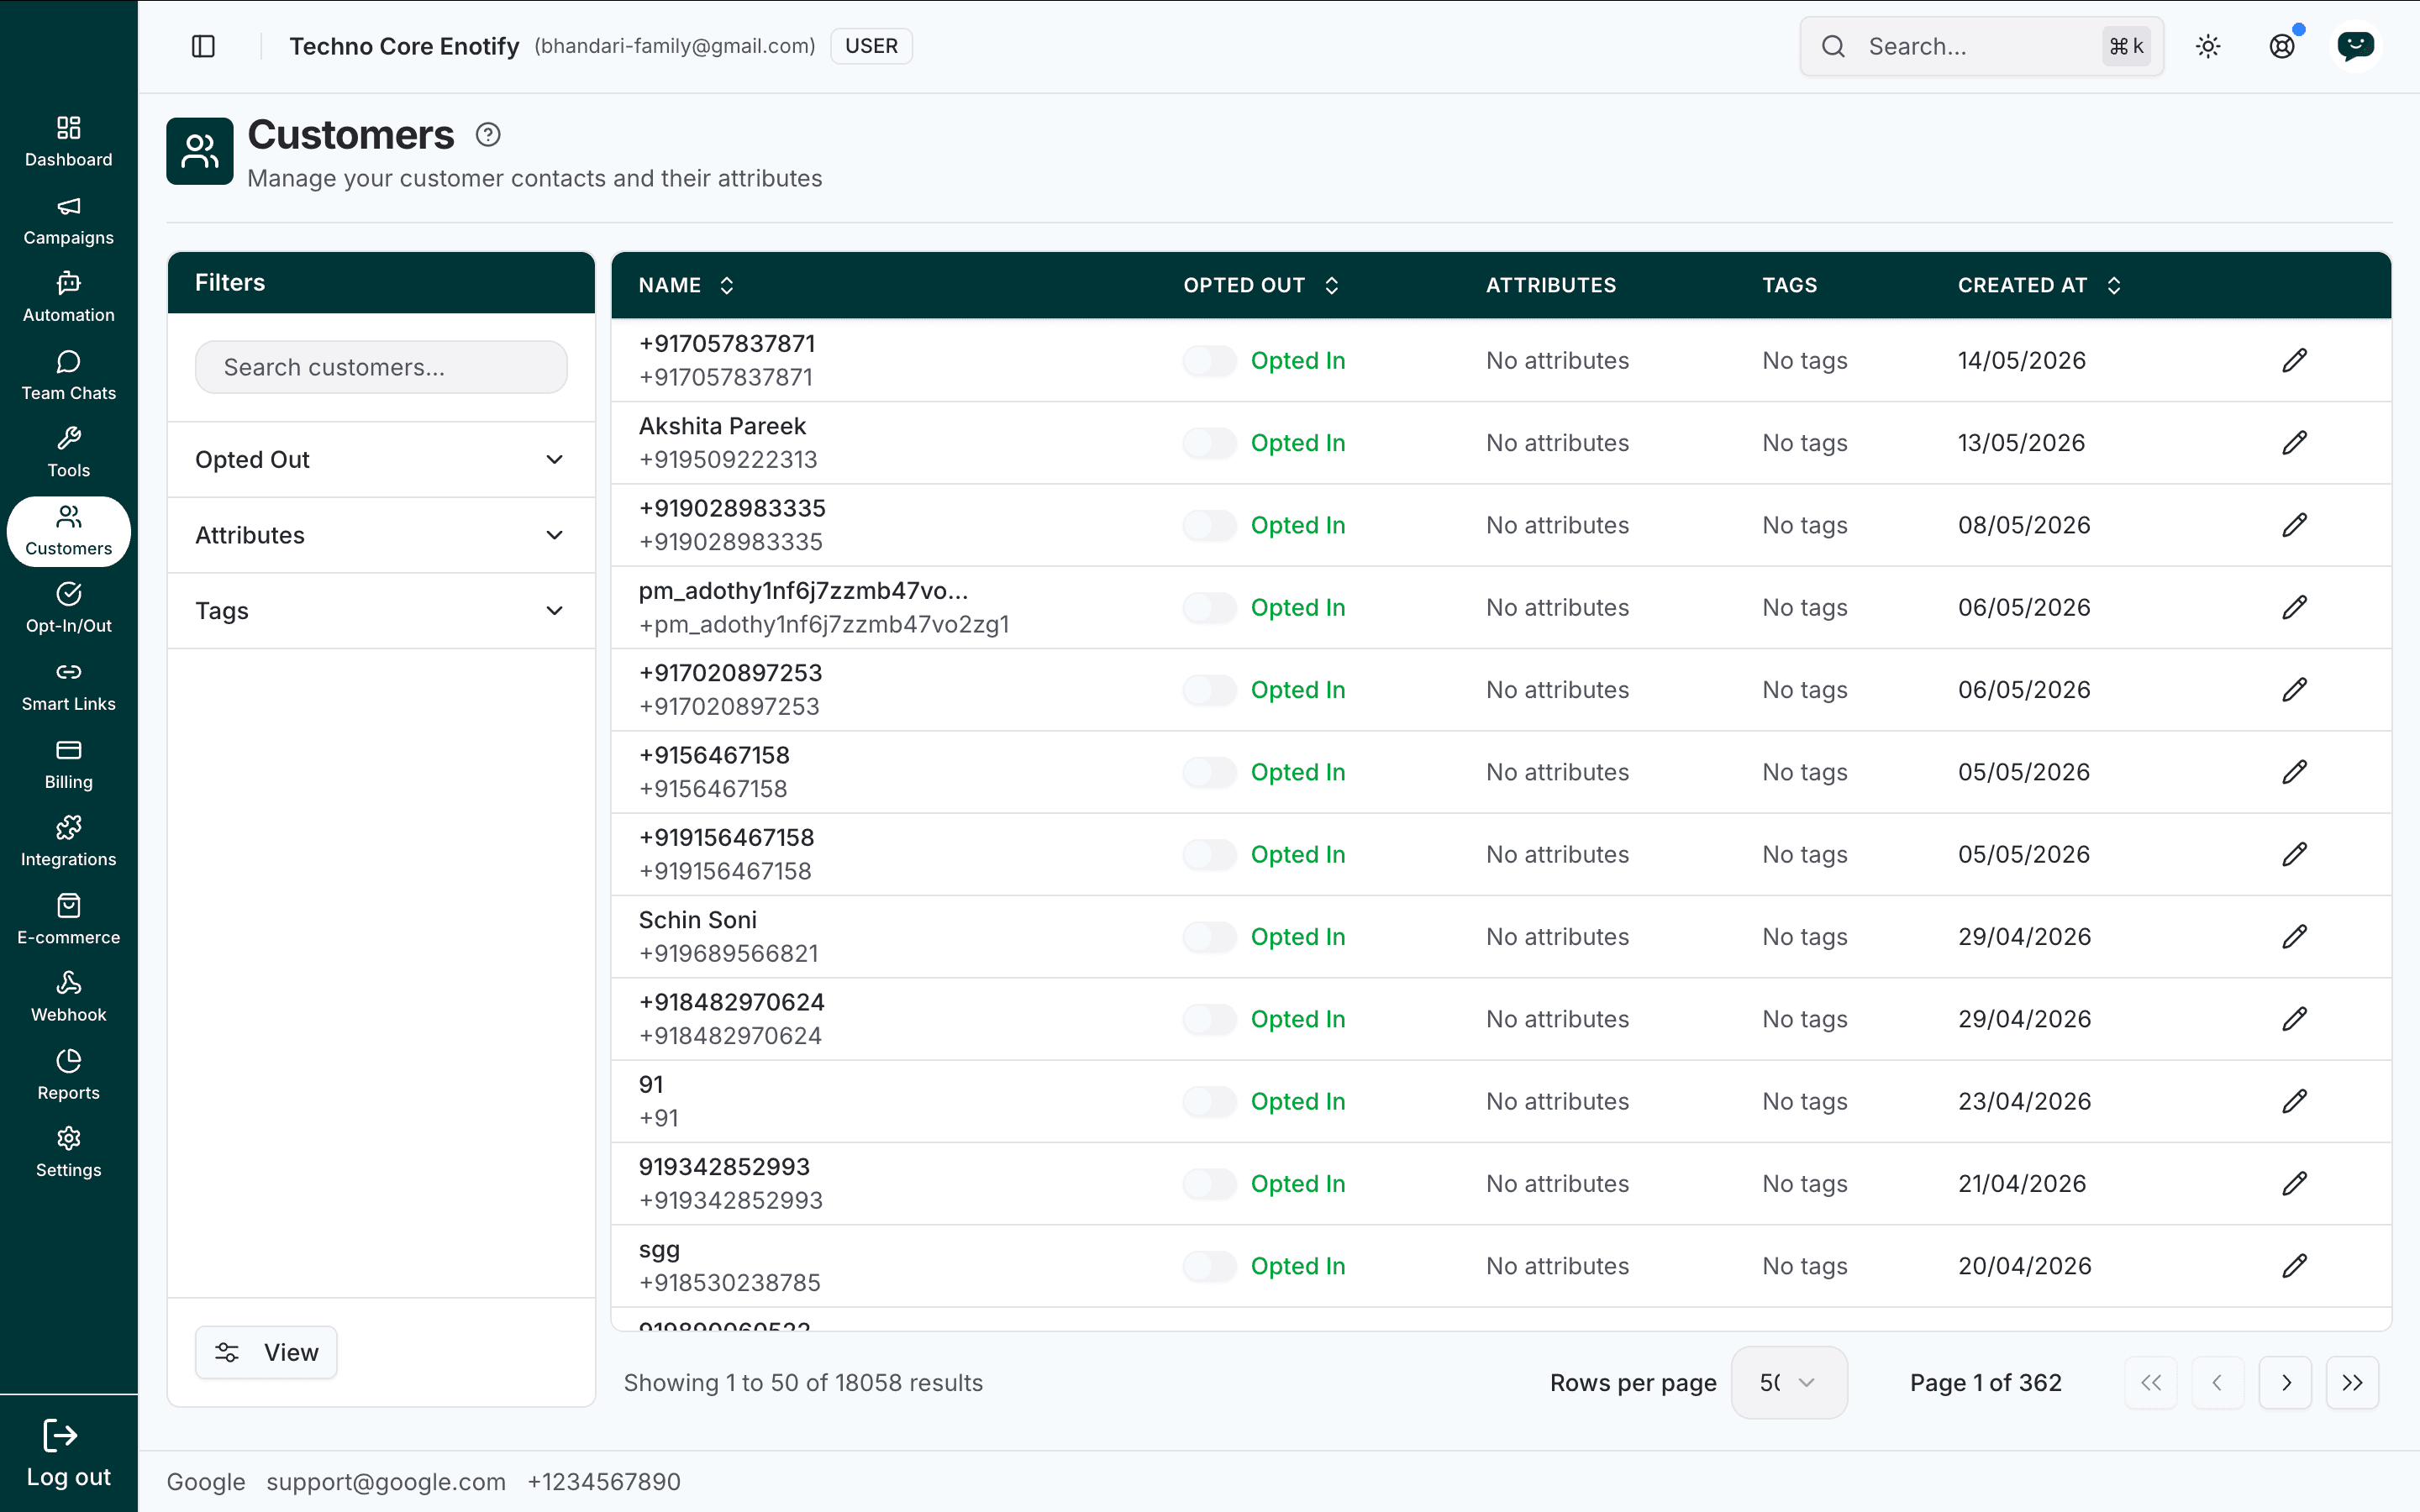
Task: Sort by the OPTED OUT column
Action: click(1261, 285)
